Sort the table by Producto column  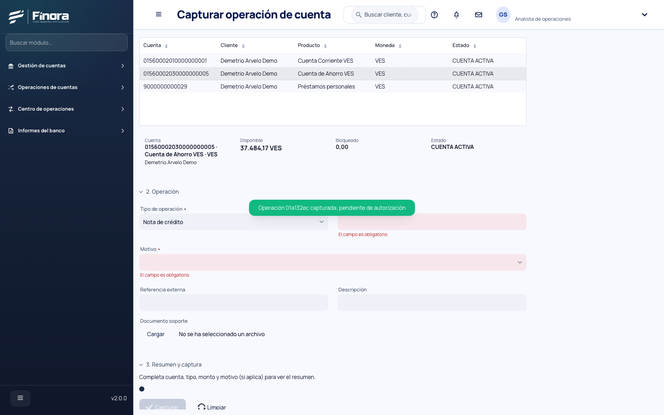pos(325,46)
